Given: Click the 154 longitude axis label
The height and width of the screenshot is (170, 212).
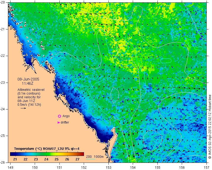Looking at the screenshot, I should (x=133, y=168).
